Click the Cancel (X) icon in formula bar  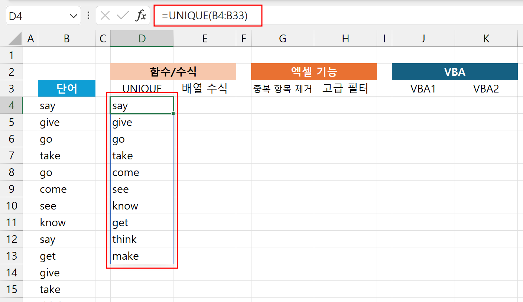(x=105, y=16)
